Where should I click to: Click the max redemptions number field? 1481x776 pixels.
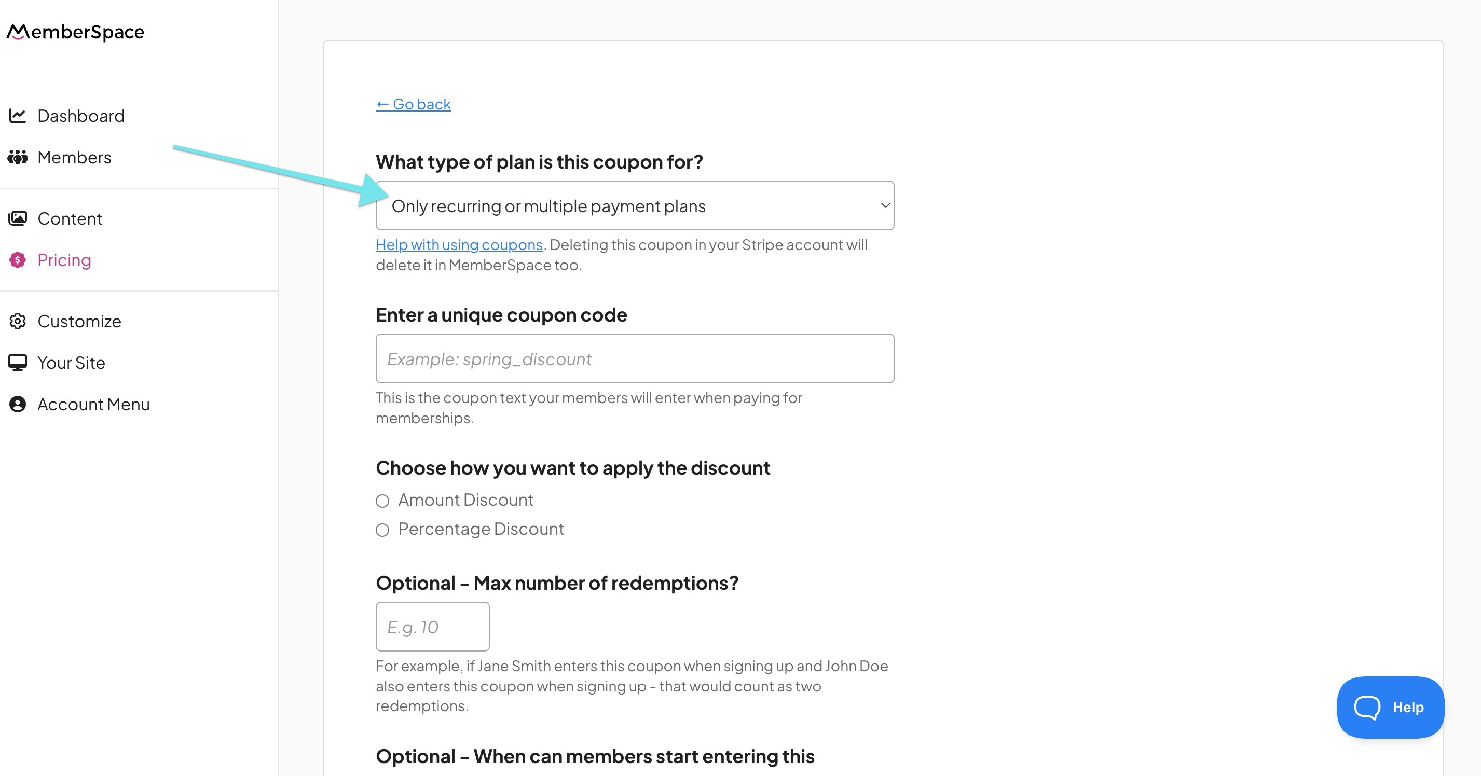[x=432, y=627]
